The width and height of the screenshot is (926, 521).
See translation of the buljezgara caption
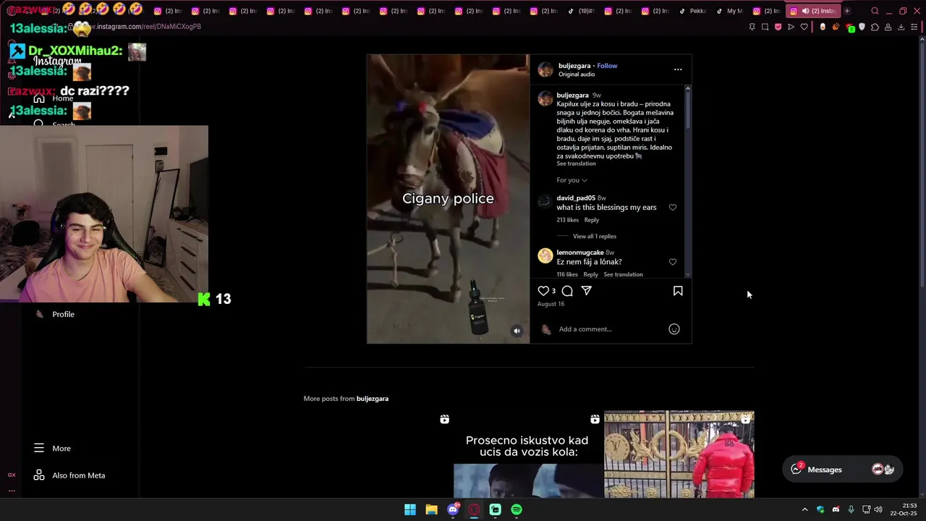click(x=576, y=164)
